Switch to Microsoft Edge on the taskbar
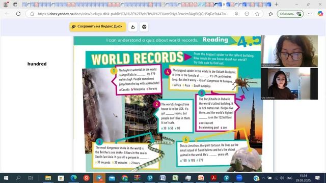Image resolution: width=326 pixels, height=183 pixels. pyautogui.click(x=73, y=178)
